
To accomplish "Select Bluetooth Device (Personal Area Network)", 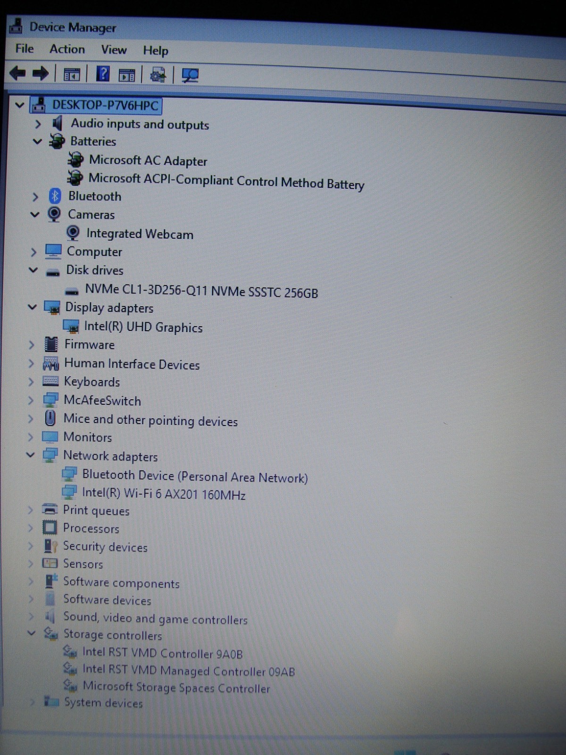I will click(x=195, y=476).
